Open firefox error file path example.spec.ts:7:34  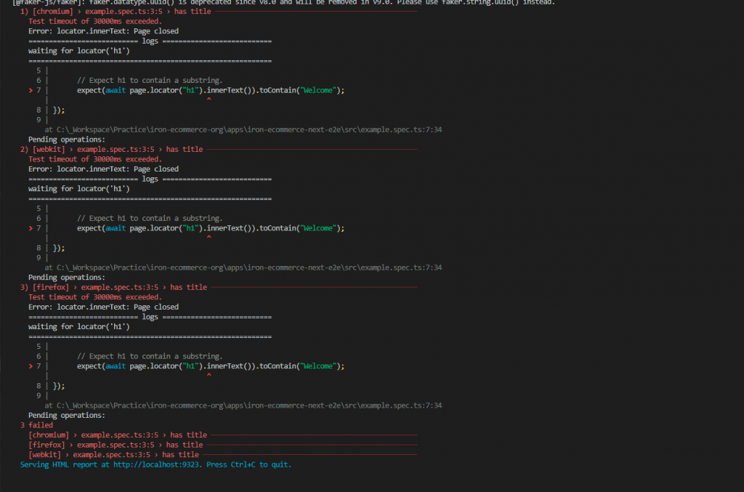pos(249,406)
